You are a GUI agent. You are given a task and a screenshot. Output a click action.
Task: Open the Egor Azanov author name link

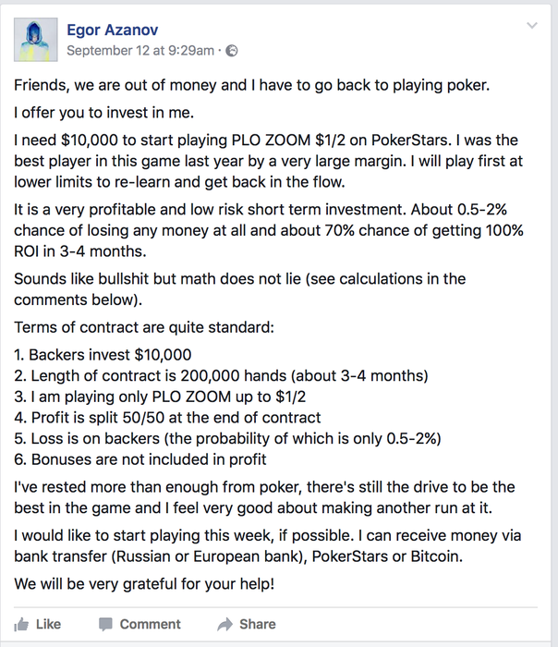tap(116, 30)
